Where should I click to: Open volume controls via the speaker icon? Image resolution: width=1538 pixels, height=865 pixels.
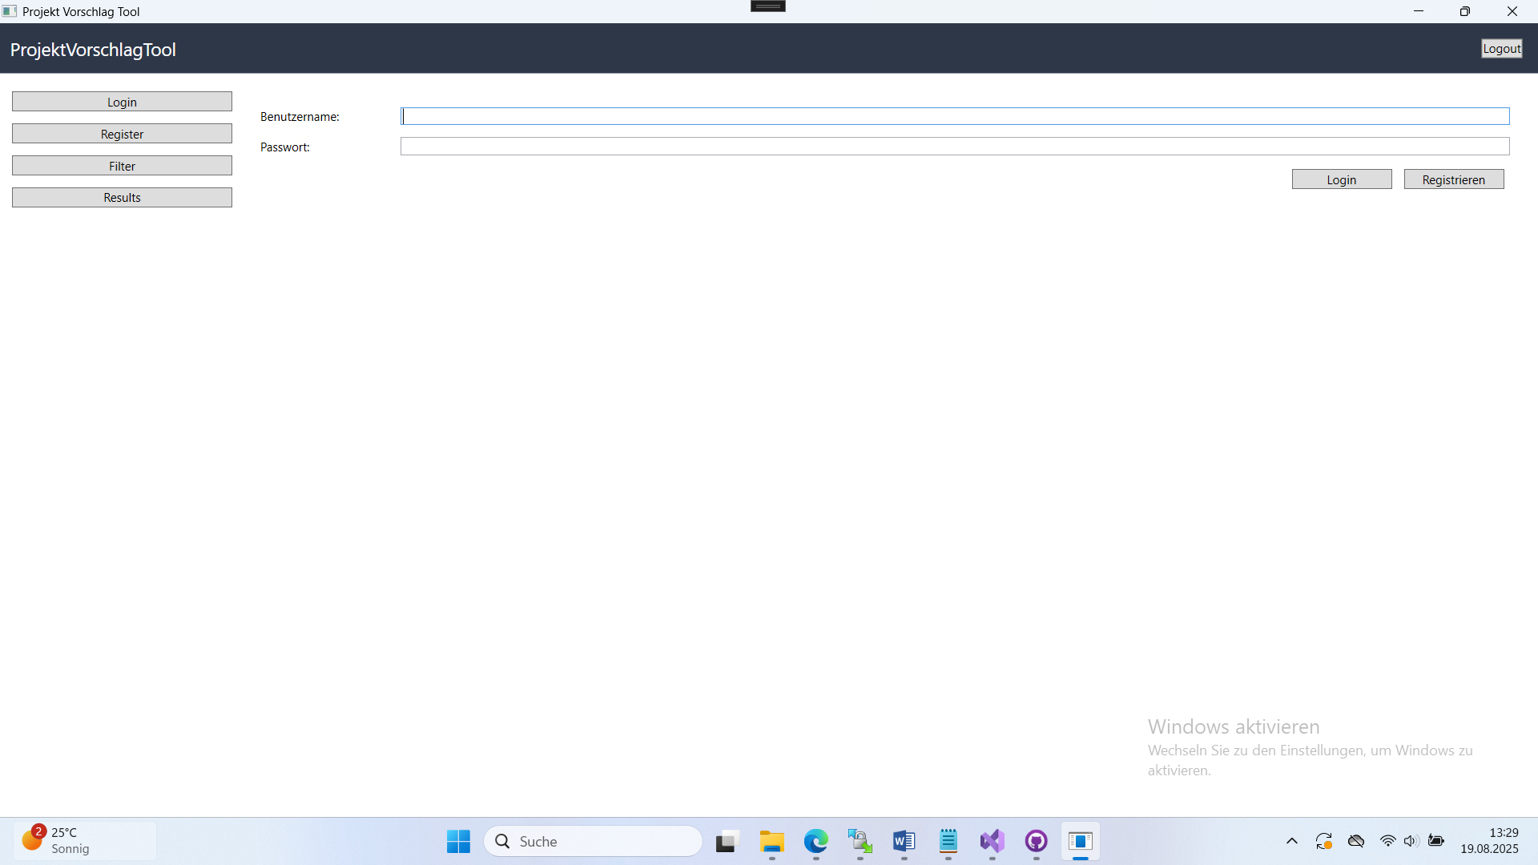(x=1411, y=841)
